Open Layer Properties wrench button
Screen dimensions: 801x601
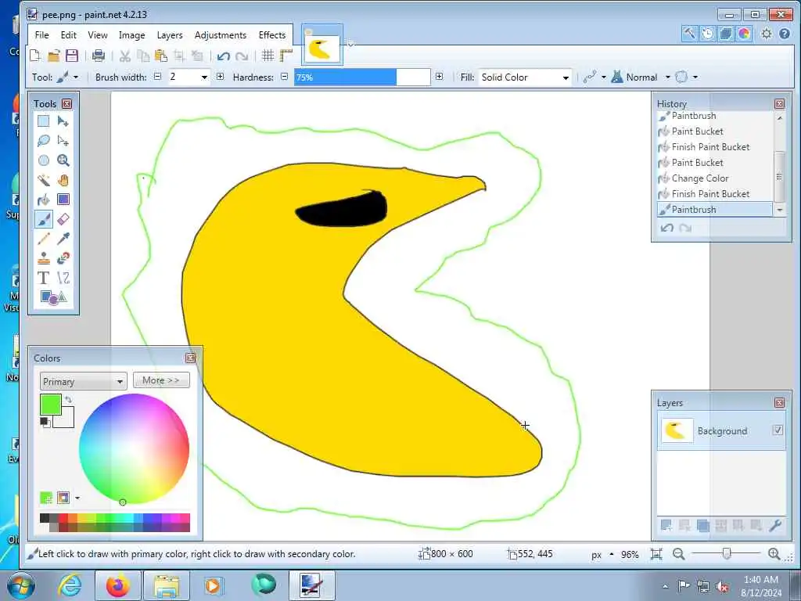click(774, 525)
